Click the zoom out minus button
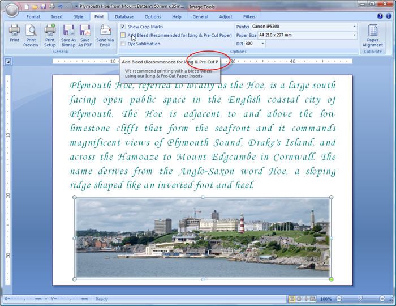 point(338,299)
